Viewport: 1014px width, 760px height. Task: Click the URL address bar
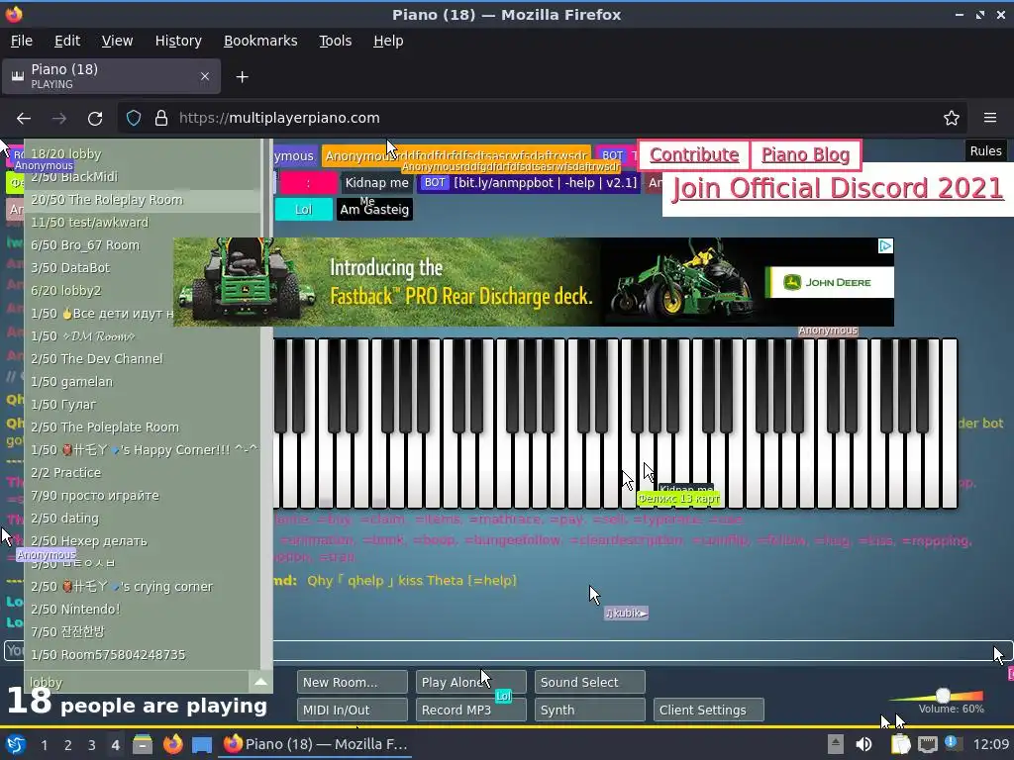coord(542,119)
